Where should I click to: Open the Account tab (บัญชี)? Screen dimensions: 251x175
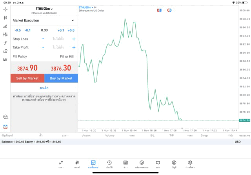(174, 164)
